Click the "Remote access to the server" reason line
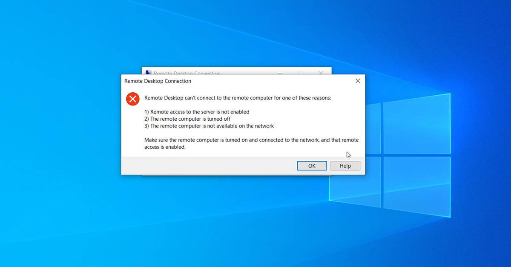This screenshot has width=511, height=267. tap(197, 112)
